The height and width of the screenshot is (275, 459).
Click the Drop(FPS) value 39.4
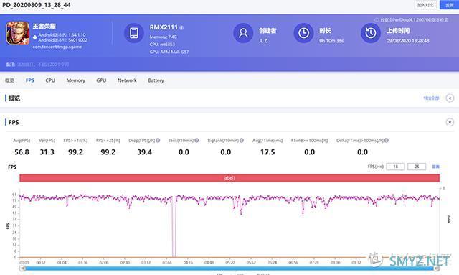point(144,152)
